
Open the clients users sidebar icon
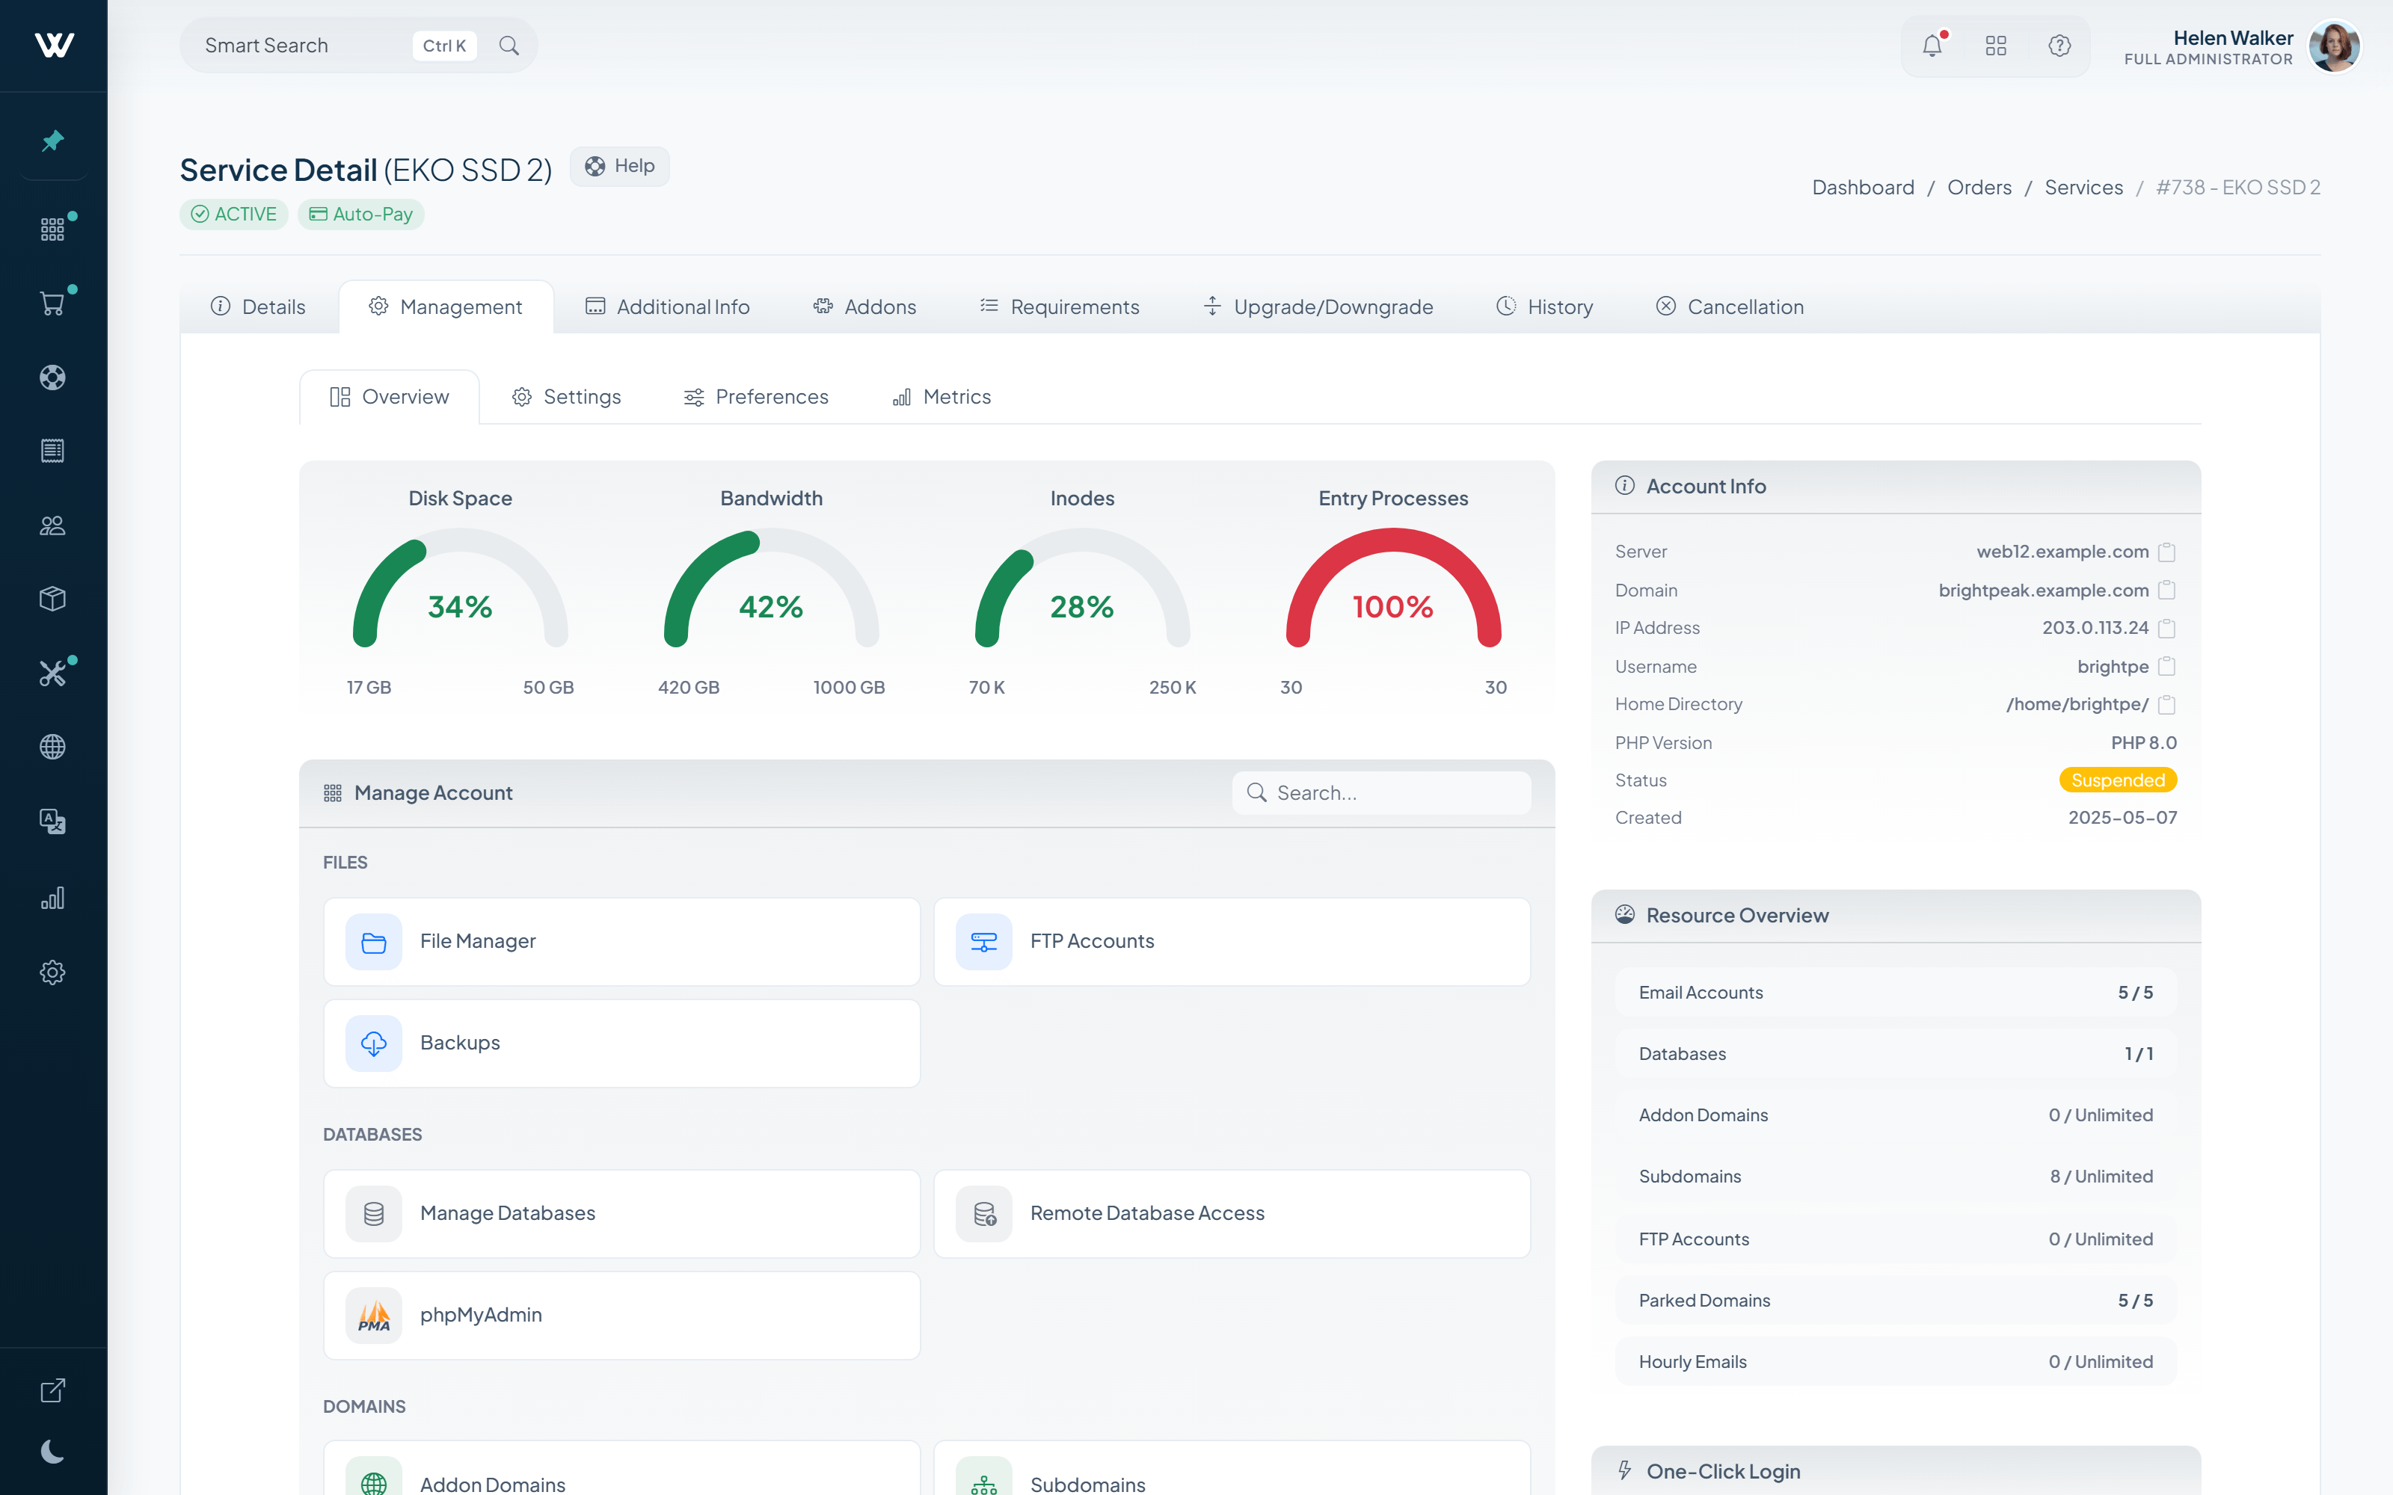[x=53, y=525]
